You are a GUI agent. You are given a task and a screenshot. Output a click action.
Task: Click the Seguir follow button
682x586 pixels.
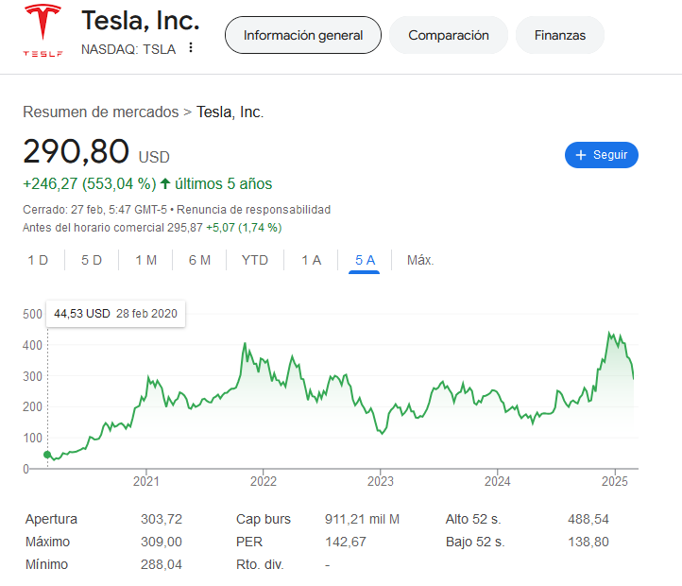click(602, 155)
